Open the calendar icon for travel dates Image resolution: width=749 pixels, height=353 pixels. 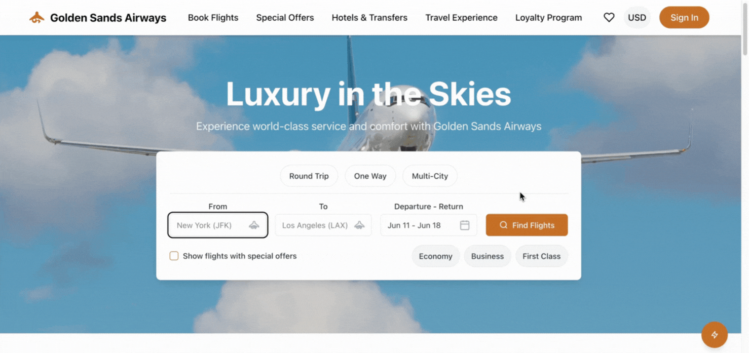coord(465,225)
